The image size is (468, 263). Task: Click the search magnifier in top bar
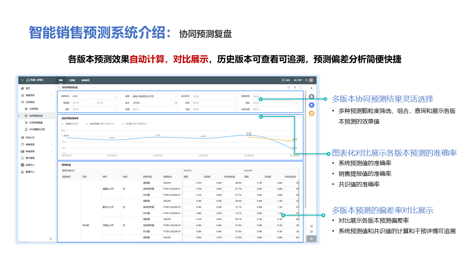click(307, 80)
